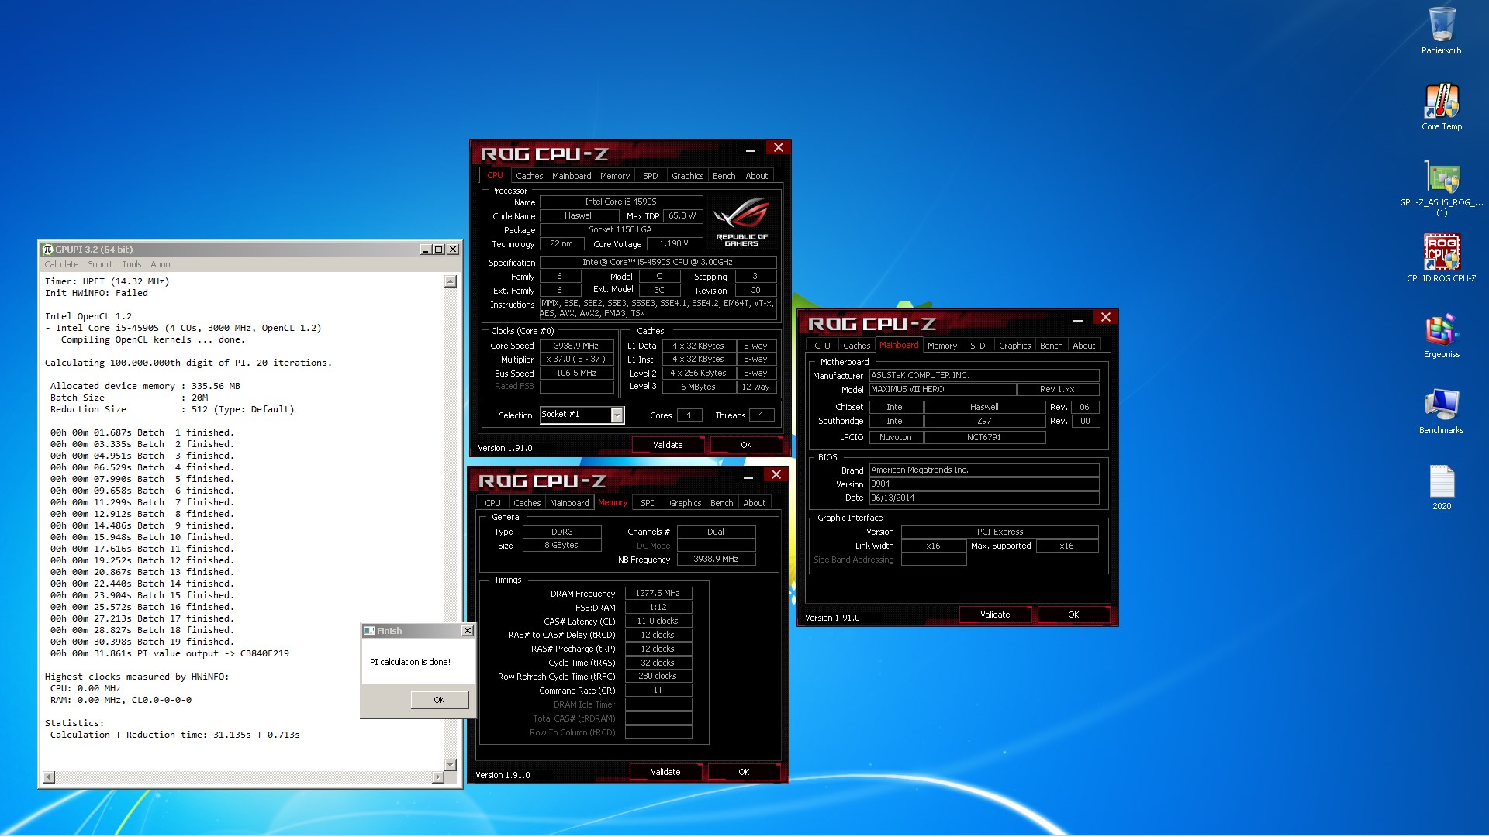
Task: Switch to Caches tab in top CPU-Z
Action: [x=530, y=176]
